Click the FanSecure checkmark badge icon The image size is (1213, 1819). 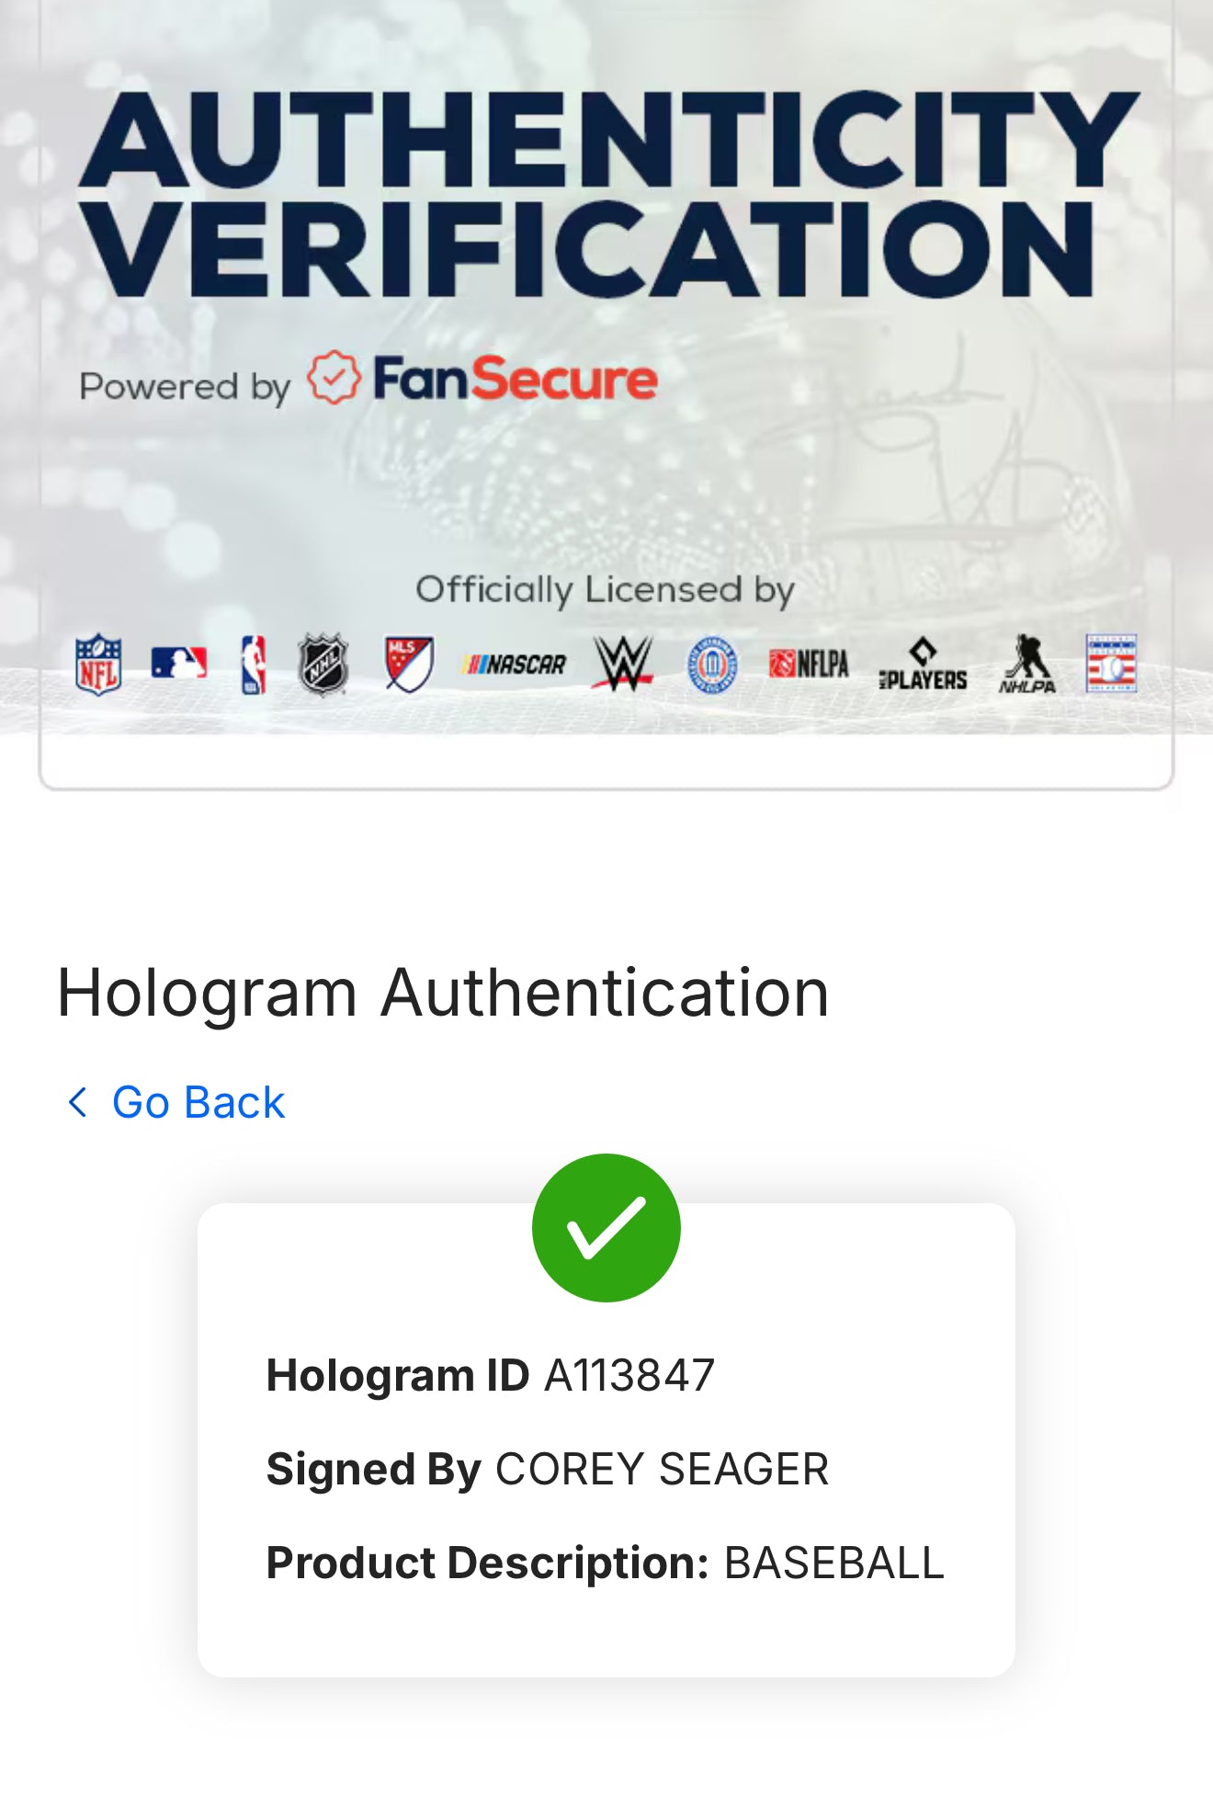pos(333,378)
